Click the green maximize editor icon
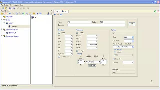 coord(155,11)
